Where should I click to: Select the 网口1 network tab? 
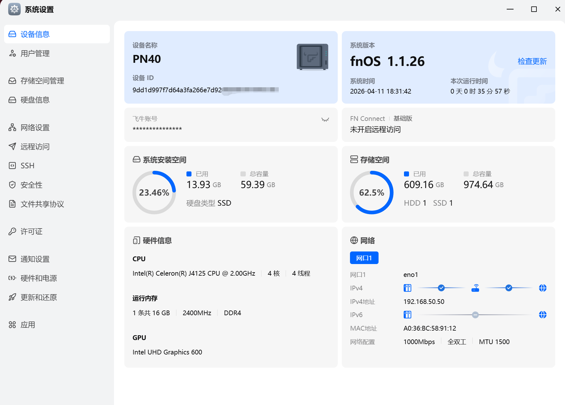click(364, 258)
